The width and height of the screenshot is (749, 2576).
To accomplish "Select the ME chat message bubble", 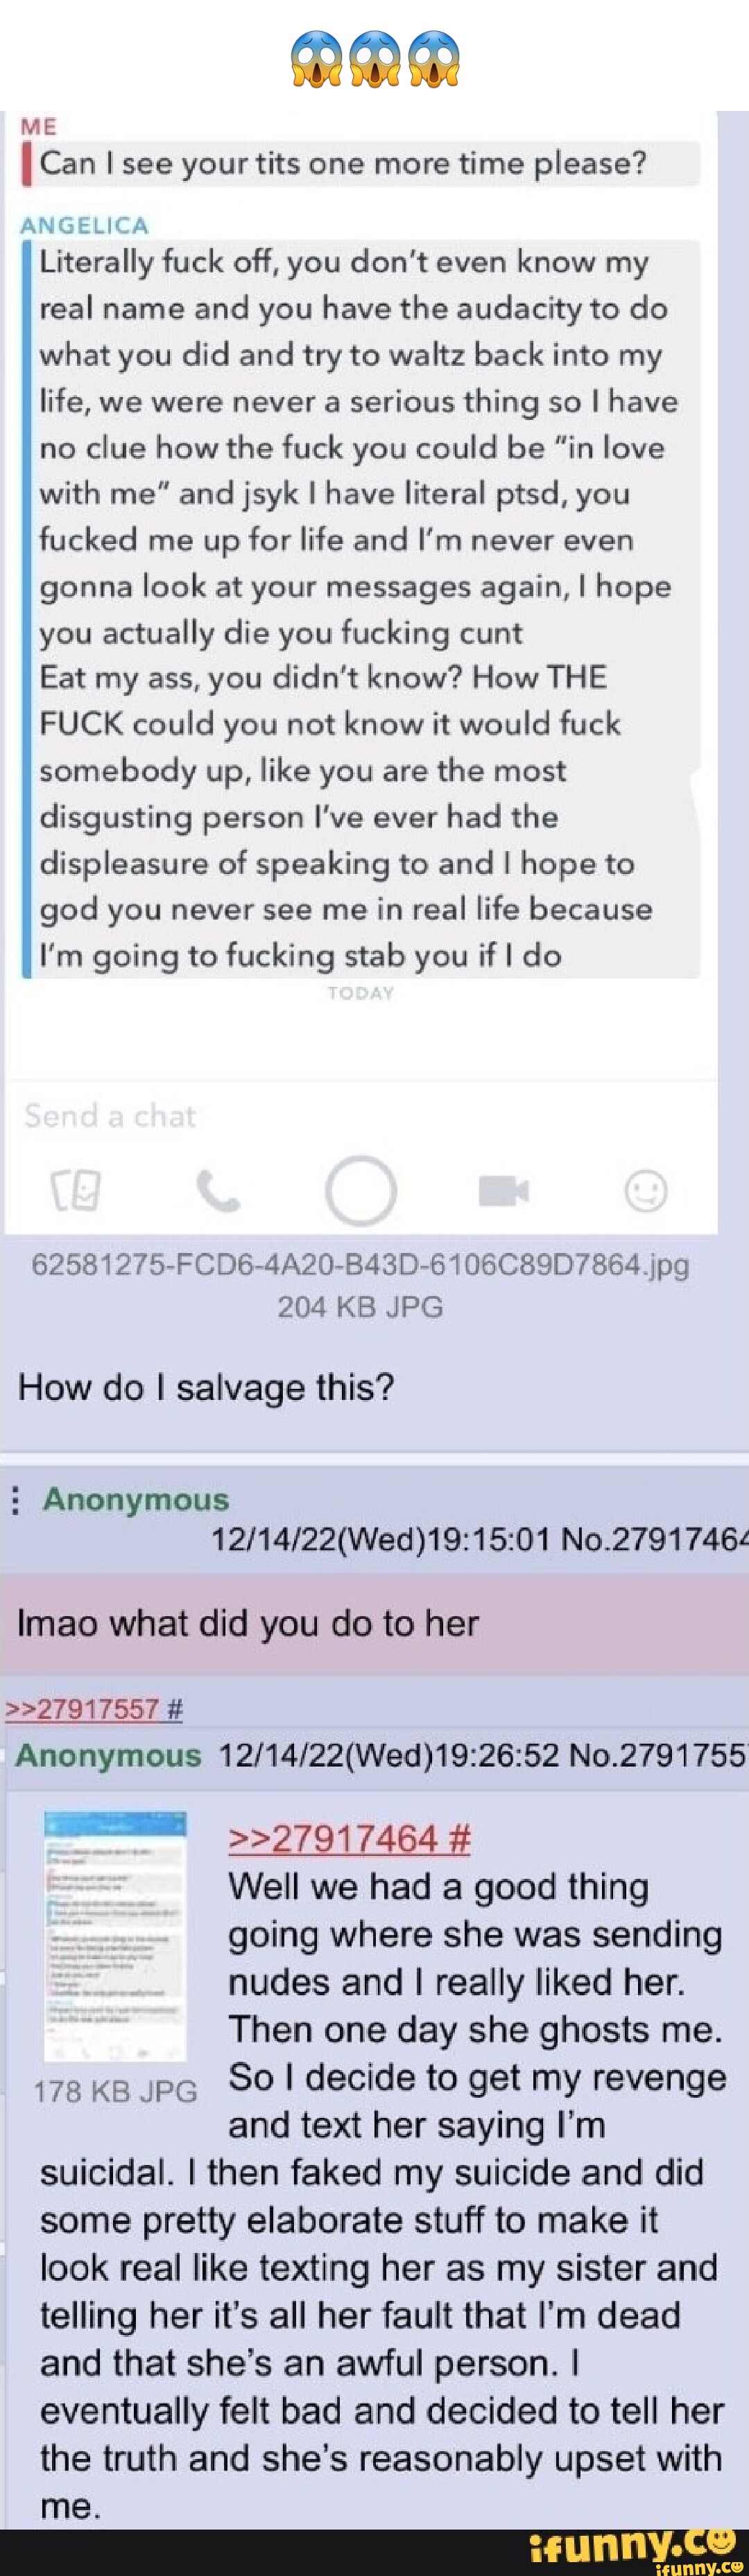I will click(361, 164).
